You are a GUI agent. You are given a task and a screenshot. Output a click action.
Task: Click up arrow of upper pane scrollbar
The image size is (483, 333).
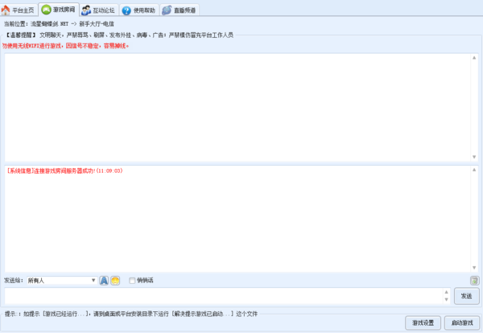[474, 58]
